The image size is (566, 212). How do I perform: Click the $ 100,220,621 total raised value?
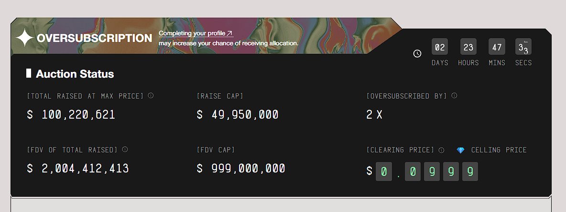click(x=71, y=115)
